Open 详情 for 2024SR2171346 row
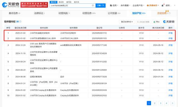This screenshot has width=178, height=107. point(170,45)
